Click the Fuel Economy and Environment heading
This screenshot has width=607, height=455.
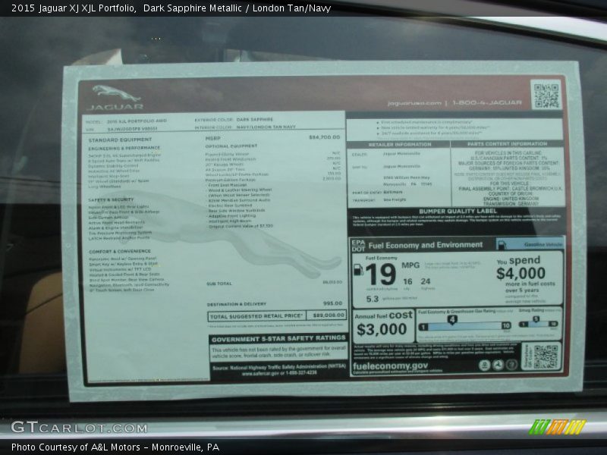pos(426,245)
